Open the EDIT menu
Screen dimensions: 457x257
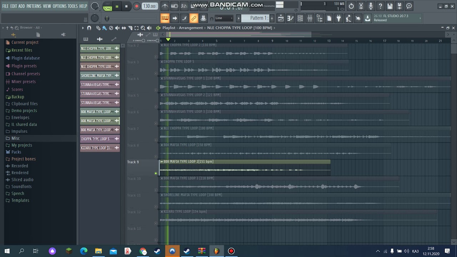click(14, 6)
